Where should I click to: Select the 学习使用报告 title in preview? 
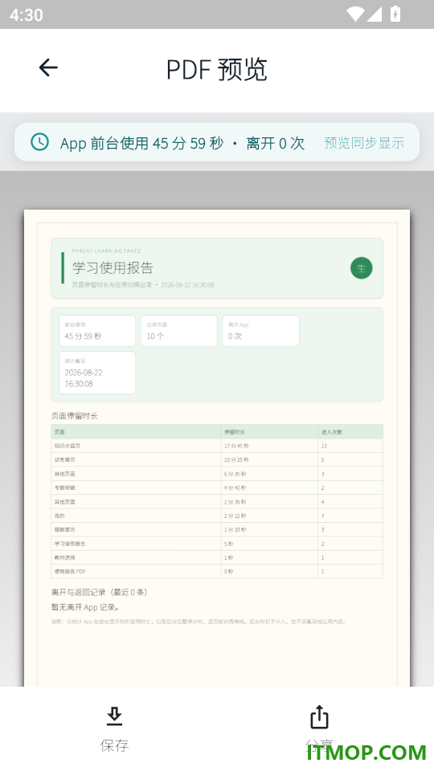pyautogui.click(x=113, y=267)
